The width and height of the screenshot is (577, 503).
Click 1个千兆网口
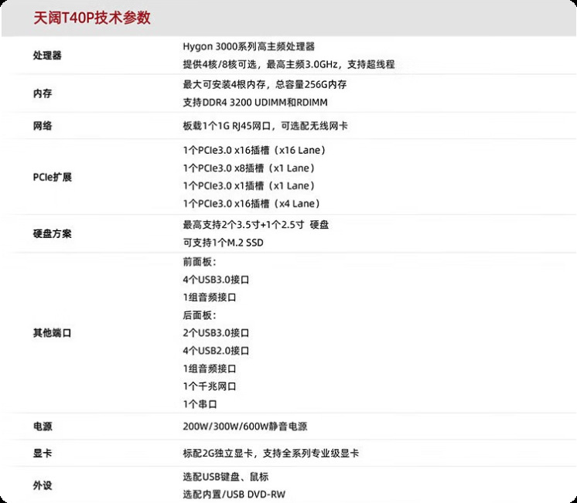tap(210, 386)
